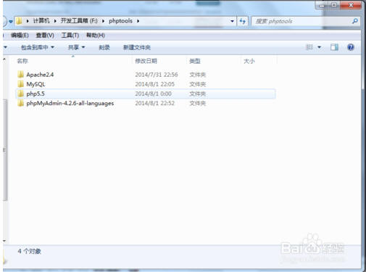Open recent locations dropdown near back button
The height and width of the screenshot is (272, 366).
pos(11,21)
